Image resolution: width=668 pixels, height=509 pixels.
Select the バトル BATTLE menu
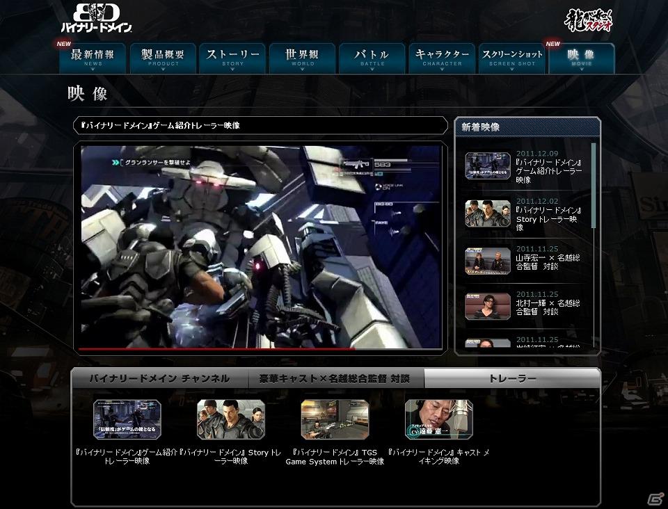(x=372, y=58)
